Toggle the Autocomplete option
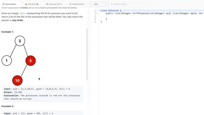This screenshot has width=204, height=115. click(119, 4)
